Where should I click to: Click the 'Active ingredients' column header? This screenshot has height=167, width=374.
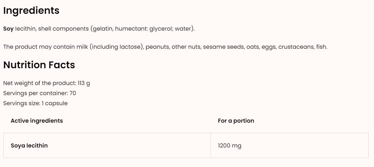point(37,121)
